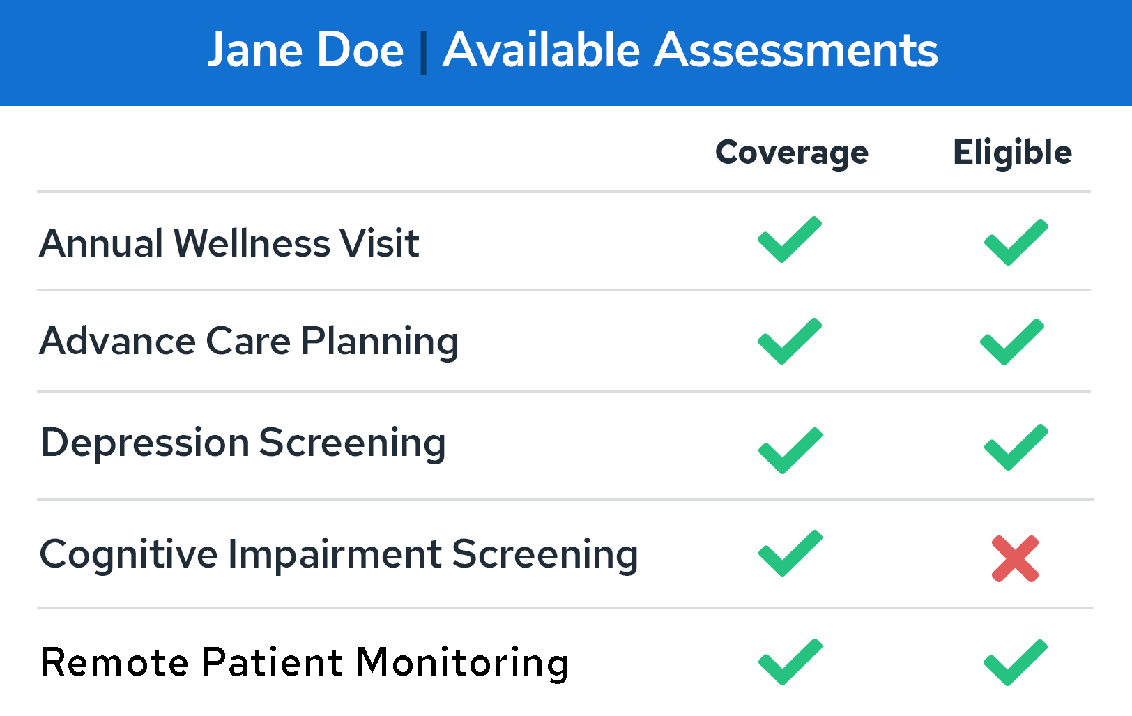Click Advance Care Planning coverage checkmark
This screenshot has height=716, width=1132.
(790, 342)
